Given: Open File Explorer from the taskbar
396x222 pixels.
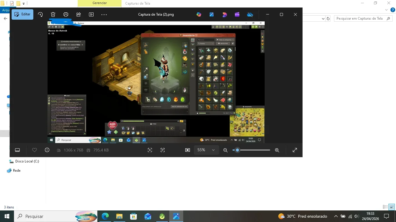Looking at the screenshot, I should click(x=119, y=216).
